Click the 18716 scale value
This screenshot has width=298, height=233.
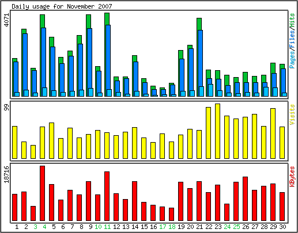(6, 174)
